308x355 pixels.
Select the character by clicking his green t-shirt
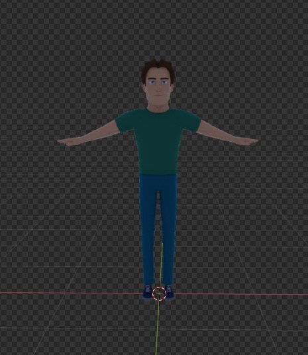point(158,142)
